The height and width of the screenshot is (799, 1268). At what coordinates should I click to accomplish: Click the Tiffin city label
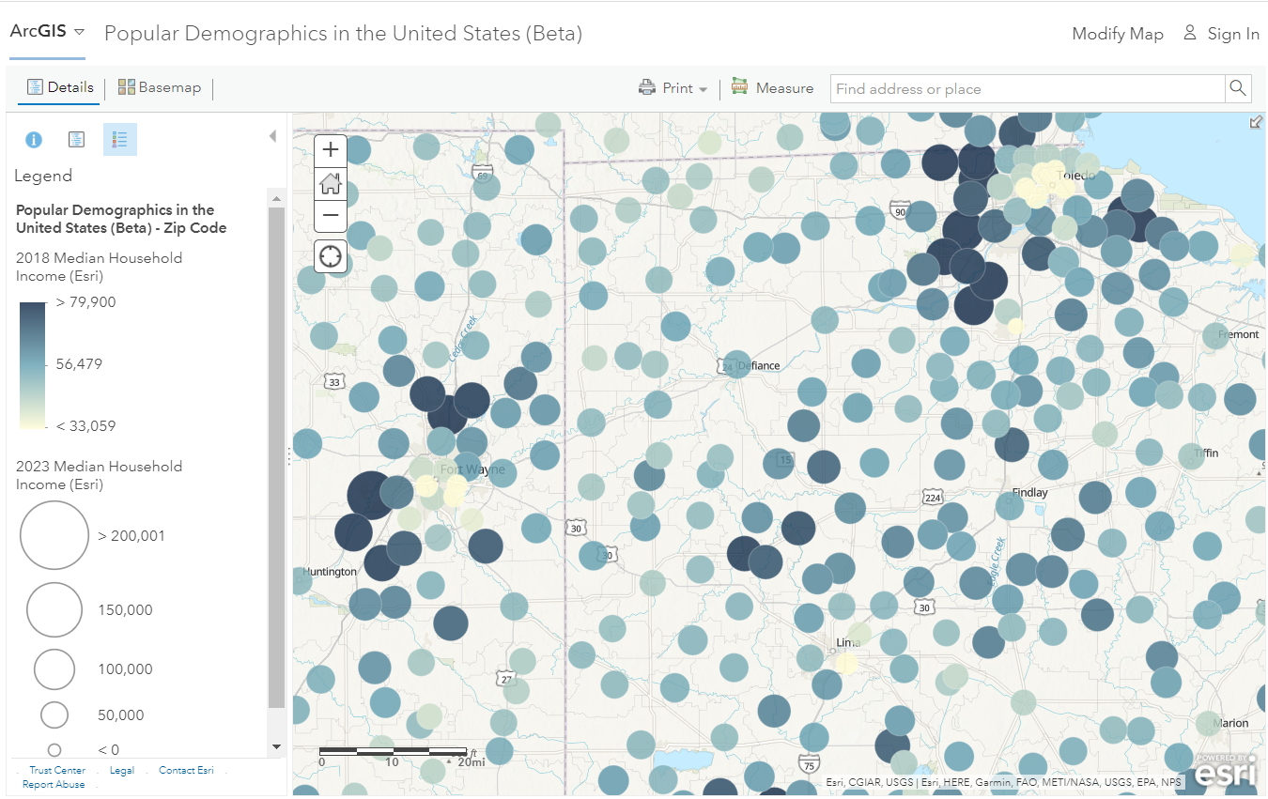click(1206, 453)
